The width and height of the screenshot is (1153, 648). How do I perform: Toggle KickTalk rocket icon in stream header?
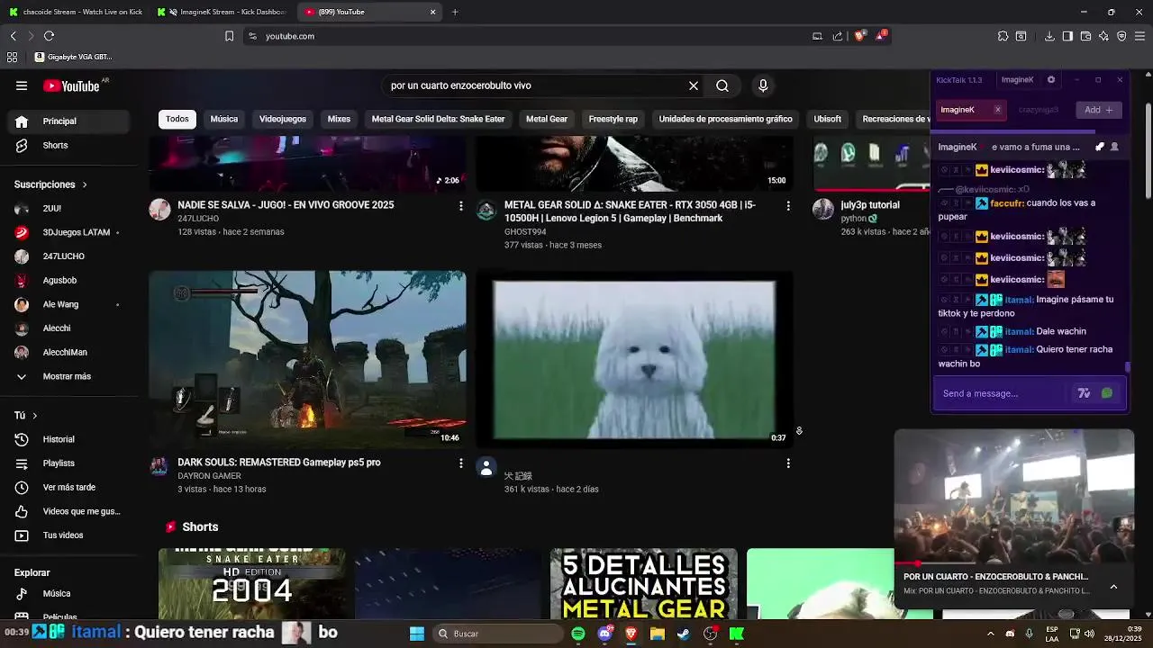[x=1099, y=147]
